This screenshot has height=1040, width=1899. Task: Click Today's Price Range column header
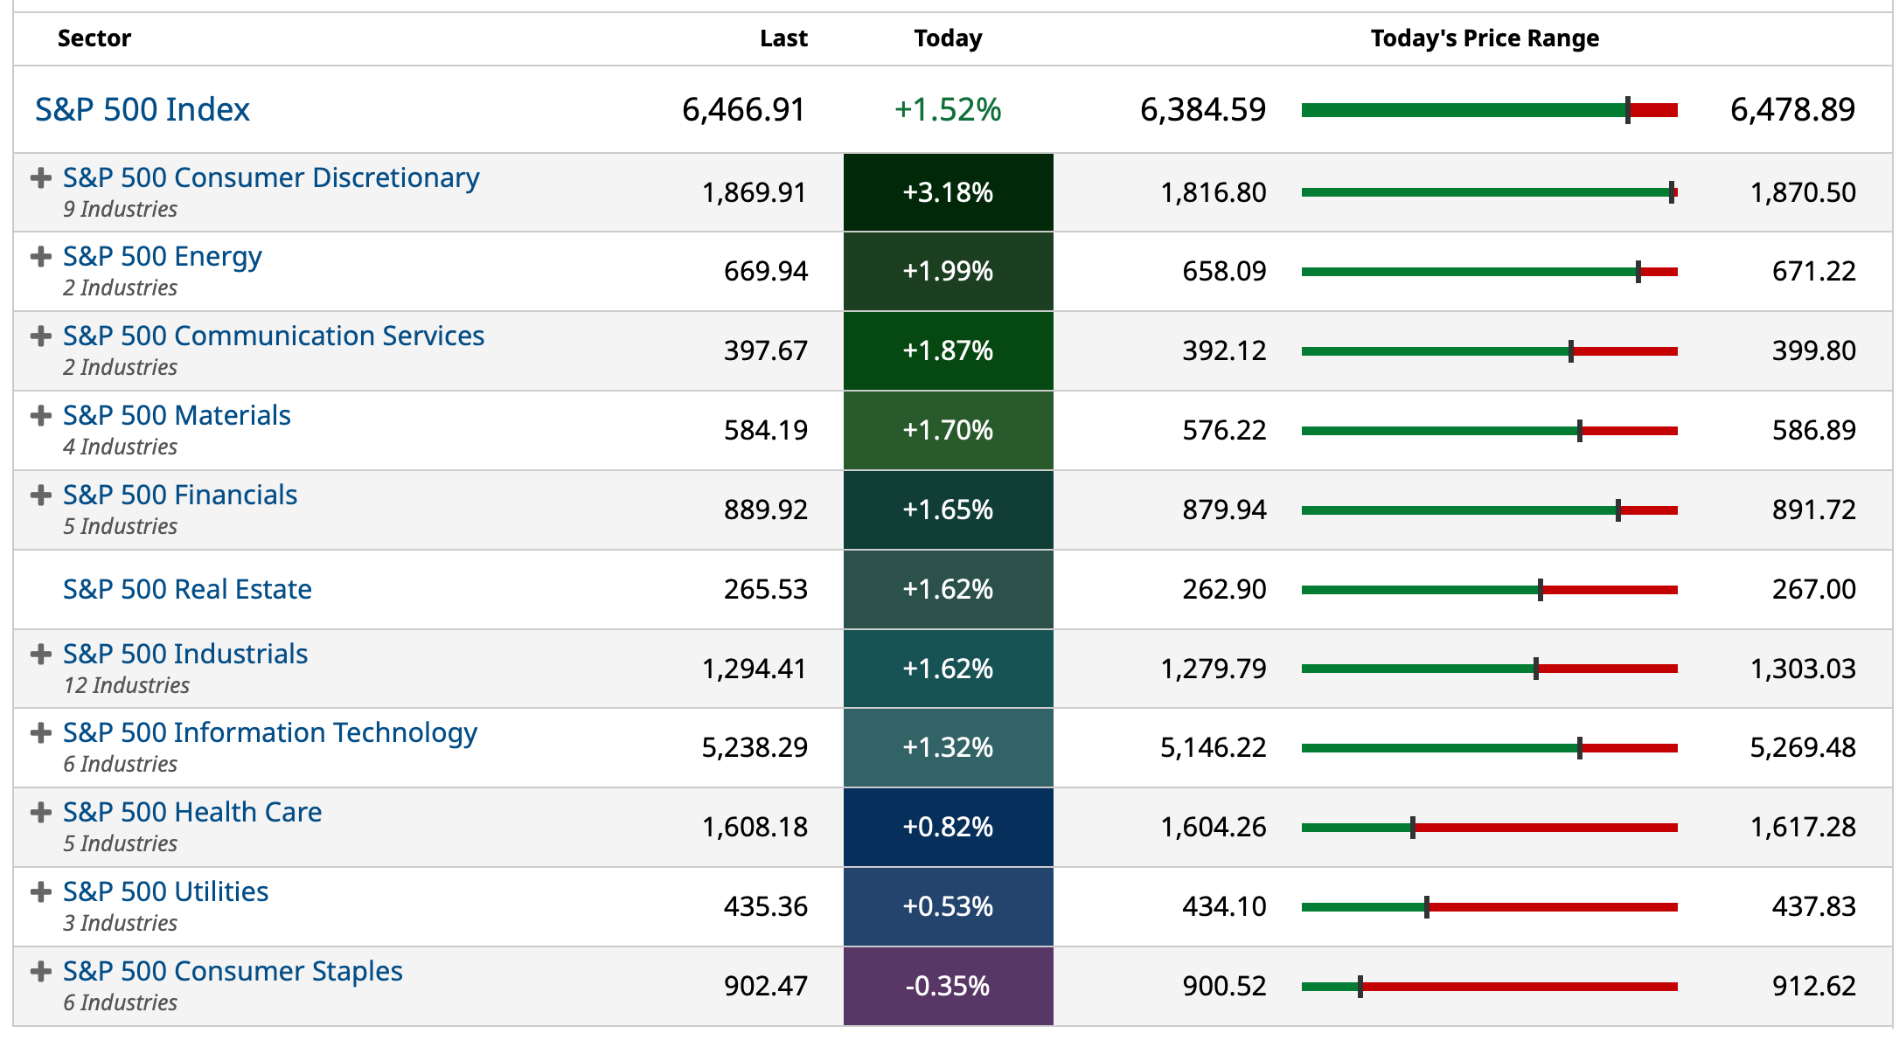pyautogui.click(x=1485, y=38)
